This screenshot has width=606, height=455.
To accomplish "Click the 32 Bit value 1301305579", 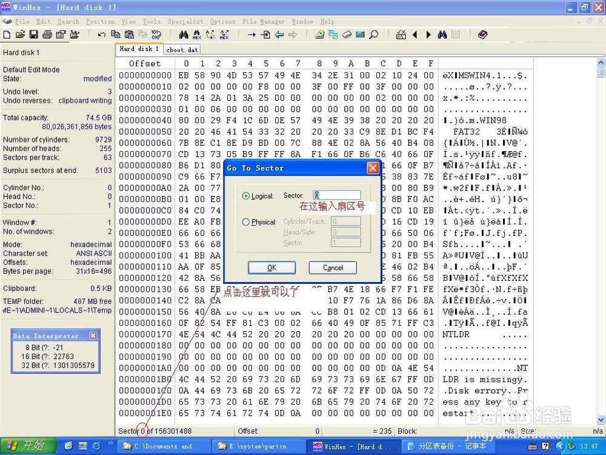I will [73, 365].
